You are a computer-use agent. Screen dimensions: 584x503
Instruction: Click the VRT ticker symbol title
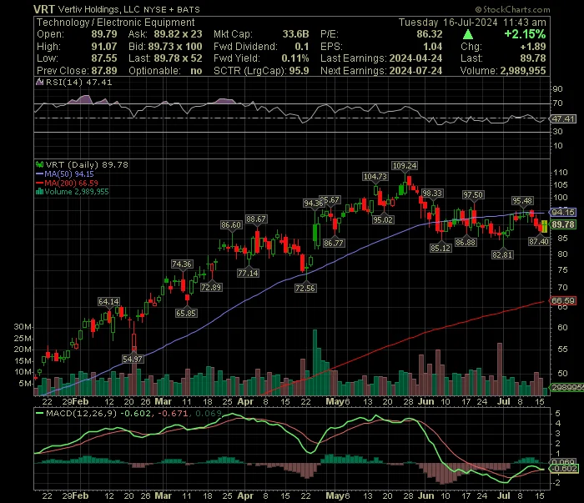[x=44, y=9]
